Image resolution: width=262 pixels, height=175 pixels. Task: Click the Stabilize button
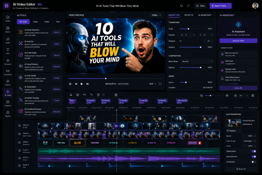coord(57,89)
